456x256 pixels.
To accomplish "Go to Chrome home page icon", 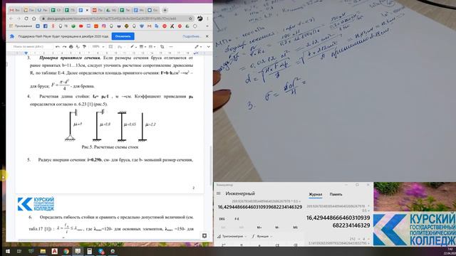I will 33,18.
